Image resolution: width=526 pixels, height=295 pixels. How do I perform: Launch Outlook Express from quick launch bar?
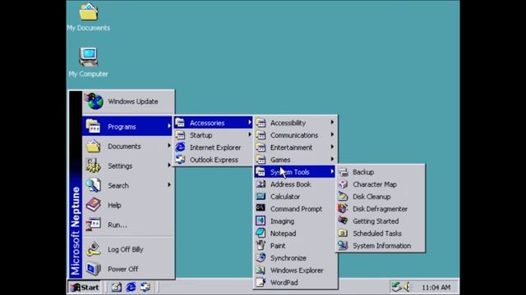(145, 287)
